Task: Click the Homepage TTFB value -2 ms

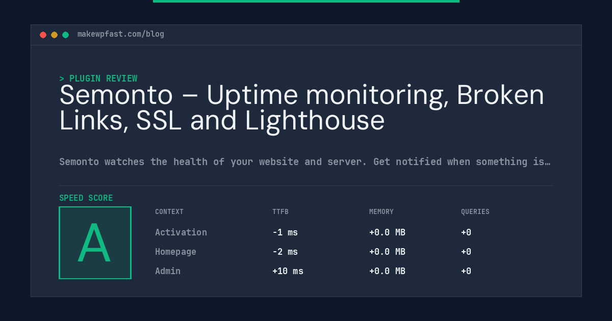Action: [285, 252]
